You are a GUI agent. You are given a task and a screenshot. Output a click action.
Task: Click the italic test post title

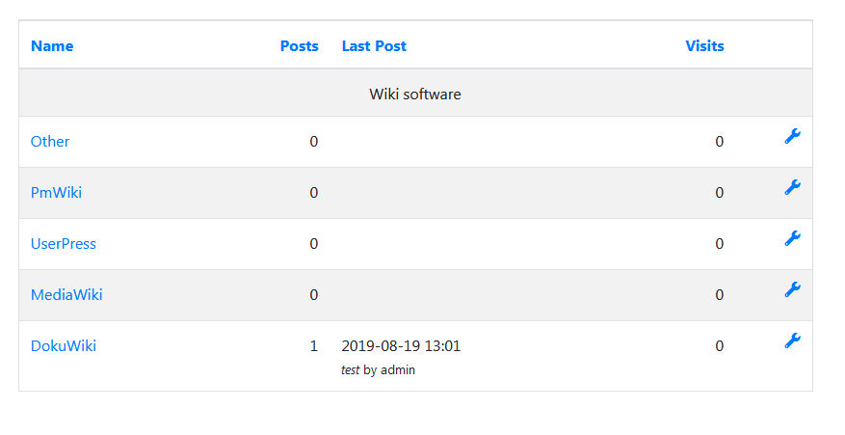tap(351, 370)
